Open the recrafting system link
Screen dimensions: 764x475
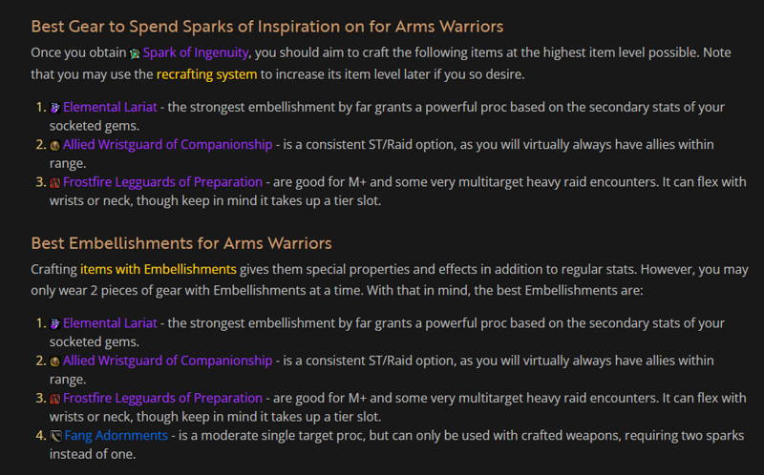click(206, 74)
